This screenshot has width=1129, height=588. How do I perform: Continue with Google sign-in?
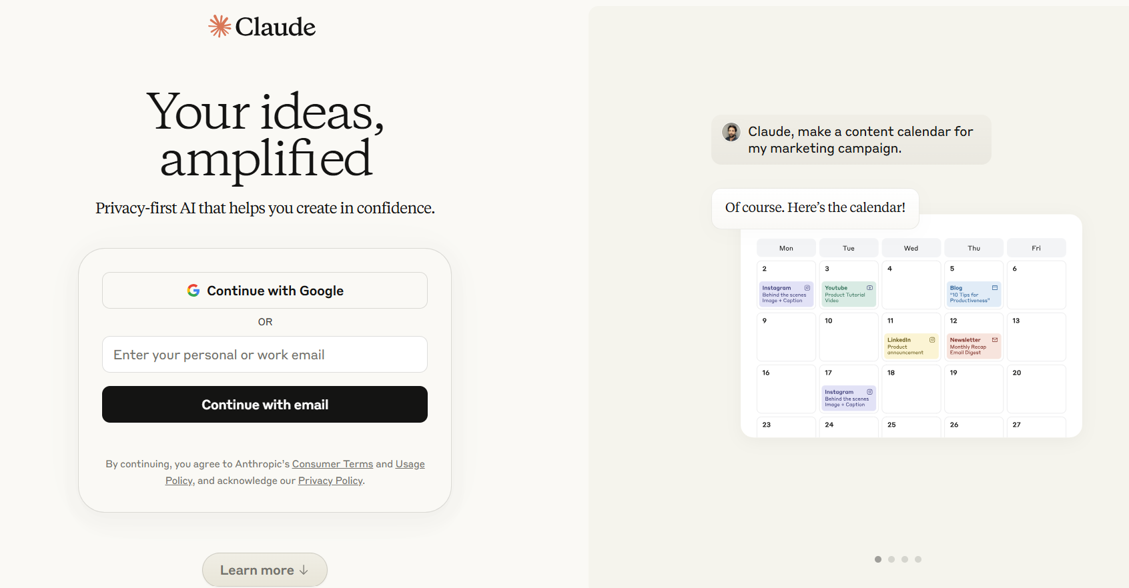[265, 291]
